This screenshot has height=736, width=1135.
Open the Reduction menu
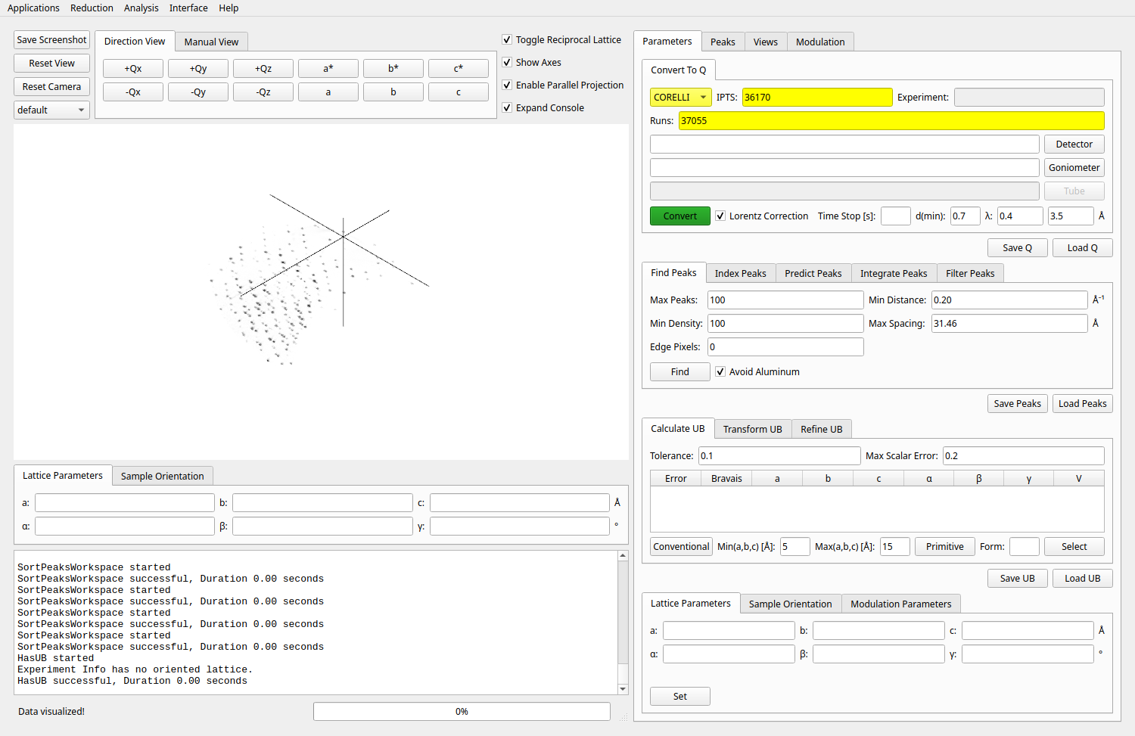coord(92,8)
